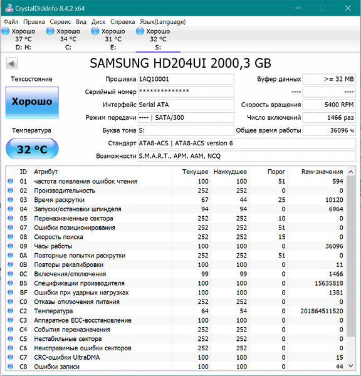Select the D: H: disk tab
This screenshot has height=376, width=361.
23,39
